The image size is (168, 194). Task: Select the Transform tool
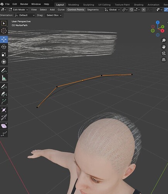4,62
